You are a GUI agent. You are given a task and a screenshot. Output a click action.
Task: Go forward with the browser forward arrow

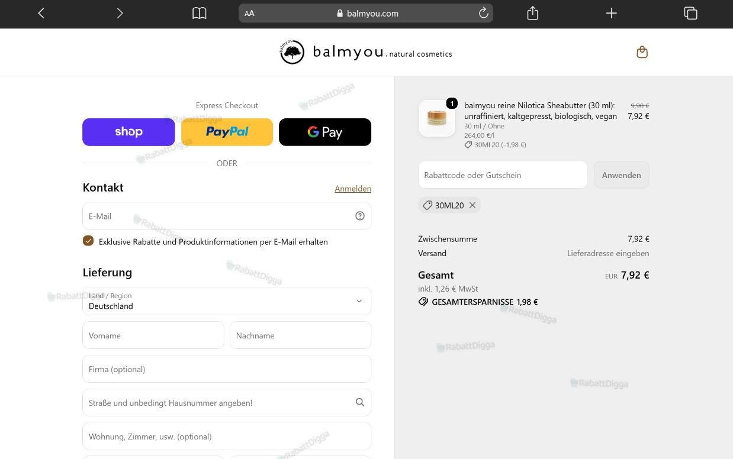120,13
